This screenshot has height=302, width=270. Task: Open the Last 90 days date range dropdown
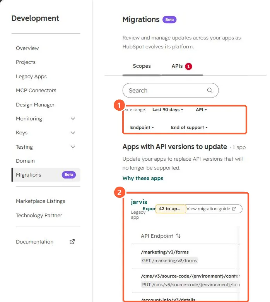tap(167, 110)
